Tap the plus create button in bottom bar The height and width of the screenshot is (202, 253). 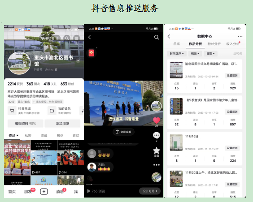44,192
